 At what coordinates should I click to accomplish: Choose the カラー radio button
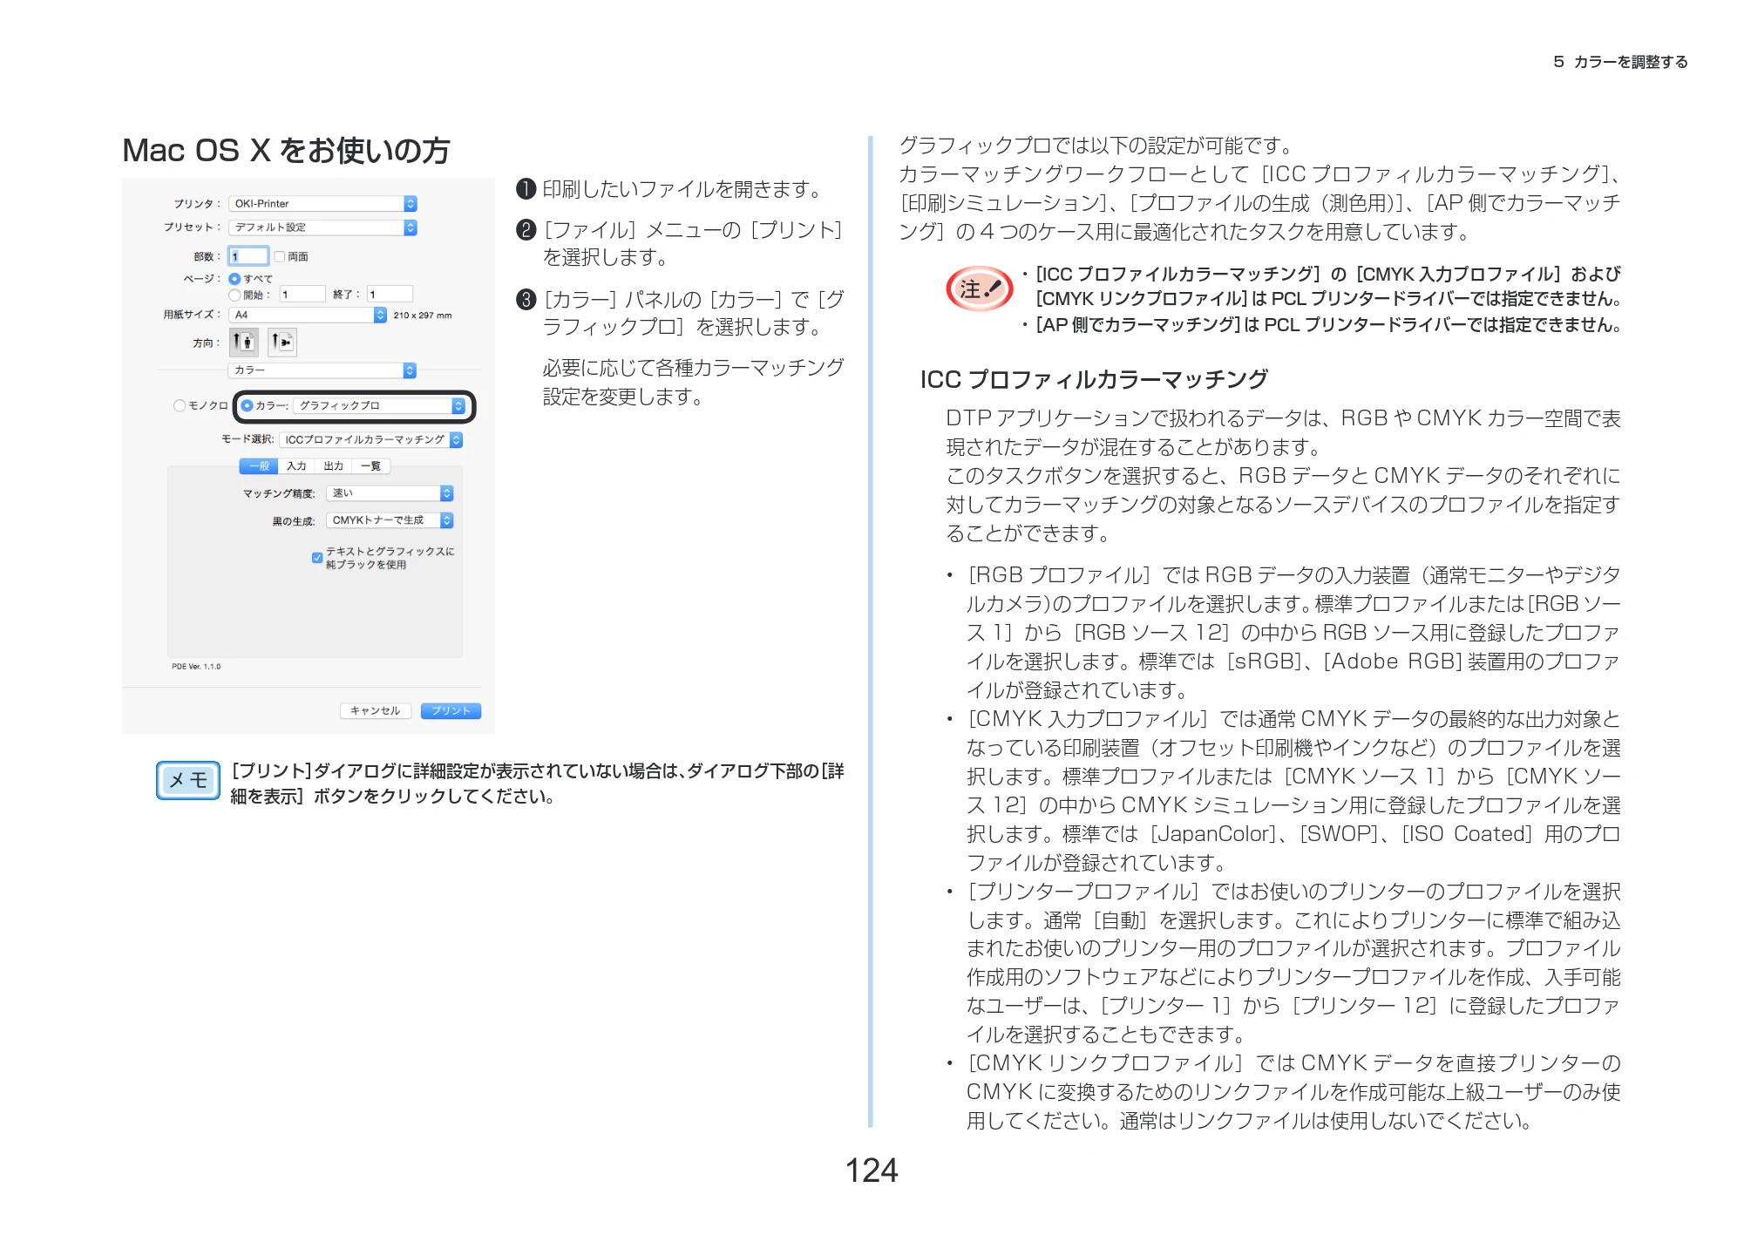point(248,405)
